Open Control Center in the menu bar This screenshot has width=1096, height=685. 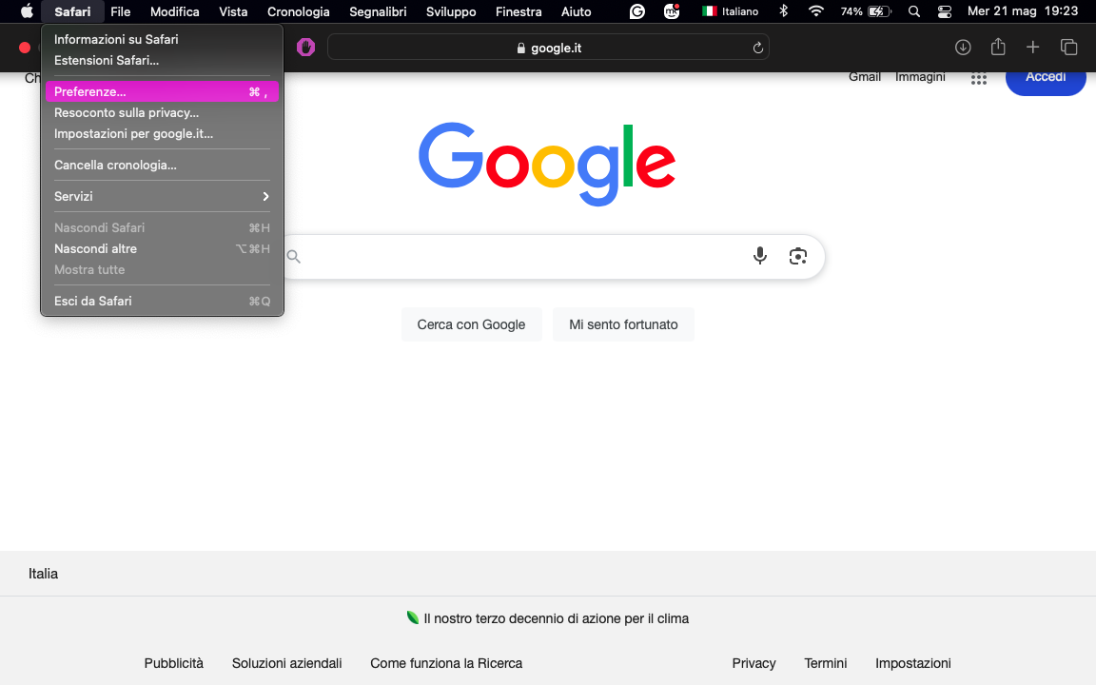(x=944, y=11)
